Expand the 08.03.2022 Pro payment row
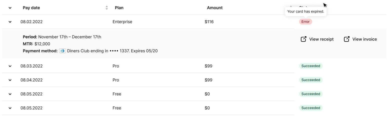 [10, 66]
